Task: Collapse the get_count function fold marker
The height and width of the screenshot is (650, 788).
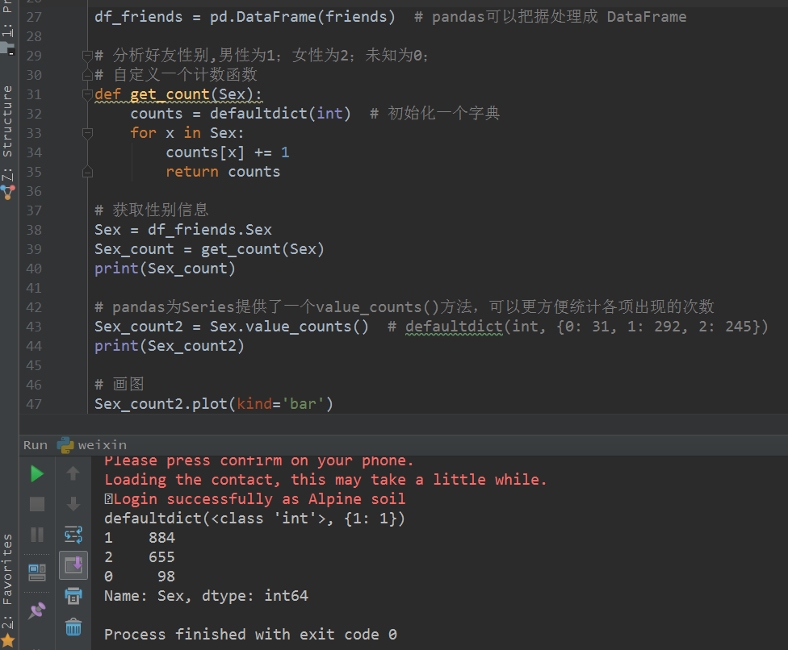Action: 87,94
